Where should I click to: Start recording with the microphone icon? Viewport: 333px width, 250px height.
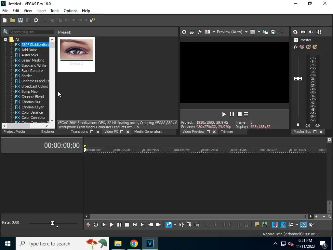tap(88, 225)
